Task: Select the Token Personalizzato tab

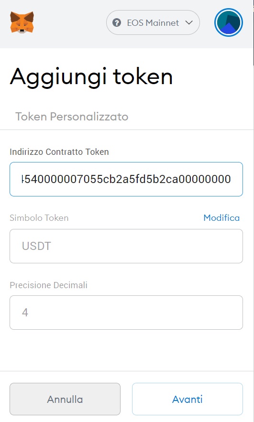Action: coord(72,117)
